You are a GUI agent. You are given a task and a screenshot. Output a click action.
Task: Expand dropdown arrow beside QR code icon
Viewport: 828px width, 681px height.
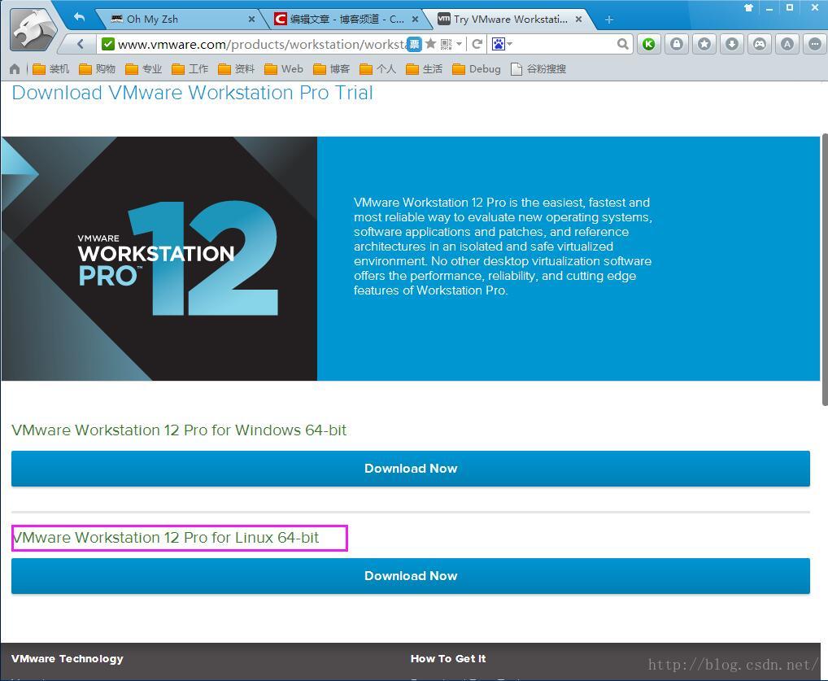pos(459,44)
